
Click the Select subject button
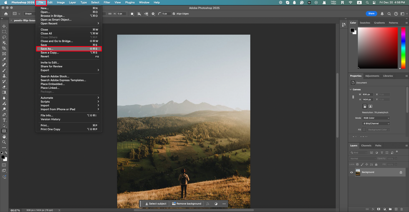pos(156,204)
